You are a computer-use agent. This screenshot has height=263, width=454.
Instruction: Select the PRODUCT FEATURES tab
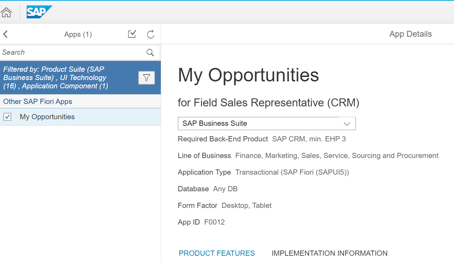217,253
